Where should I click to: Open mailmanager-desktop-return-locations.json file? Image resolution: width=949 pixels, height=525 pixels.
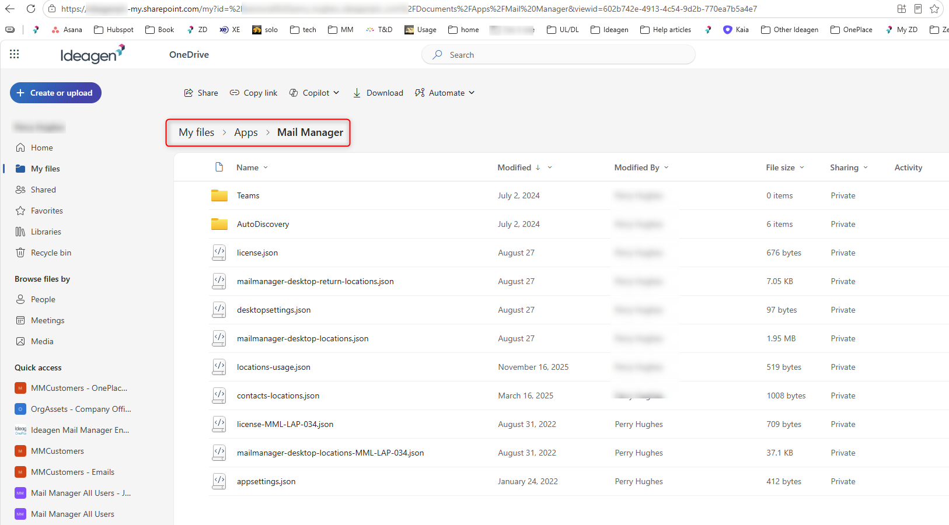coord(315,281)
